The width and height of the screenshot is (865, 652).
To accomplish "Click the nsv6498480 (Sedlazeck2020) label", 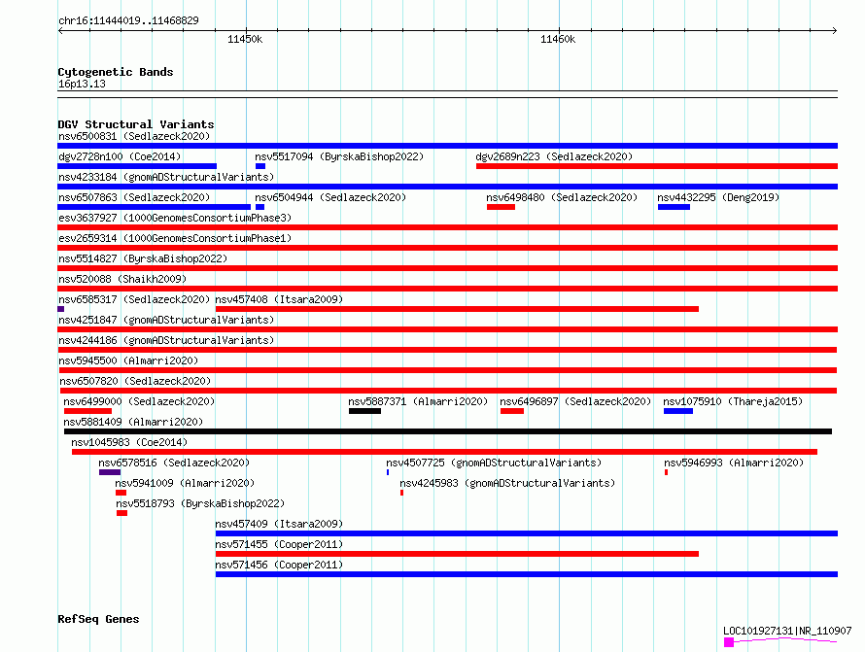I will click(562, 197).
